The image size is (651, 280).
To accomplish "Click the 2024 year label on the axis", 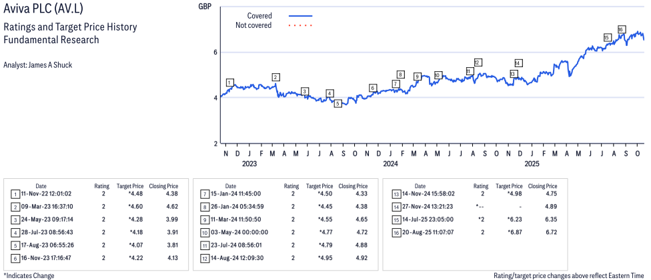I will (x=390, y=163).
